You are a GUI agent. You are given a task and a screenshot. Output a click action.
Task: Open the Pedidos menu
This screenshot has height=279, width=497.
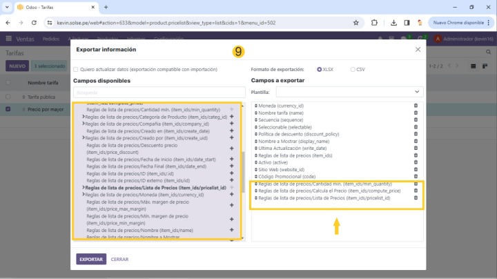pos(50,39)
